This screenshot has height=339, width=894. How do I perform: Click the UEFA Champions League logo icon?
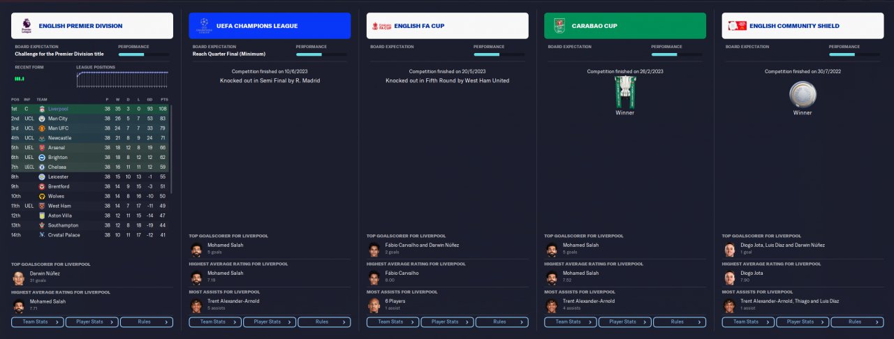coord(203,26)
